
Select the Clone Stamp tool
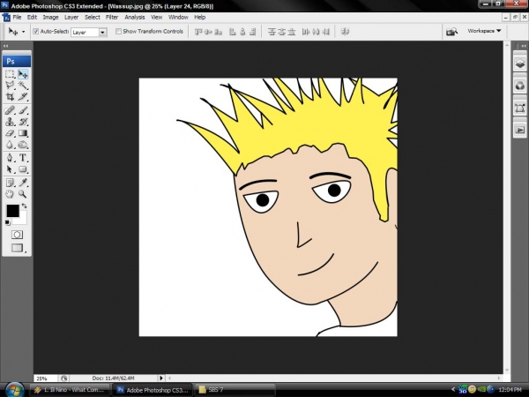pos(10,122)
